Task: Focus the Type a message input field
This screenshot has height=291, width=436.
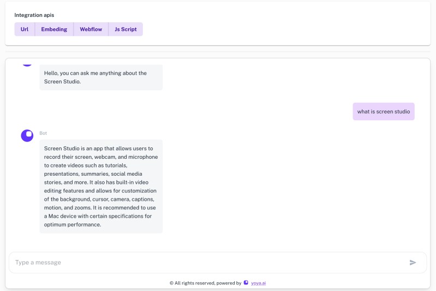Action: (217, 262)
